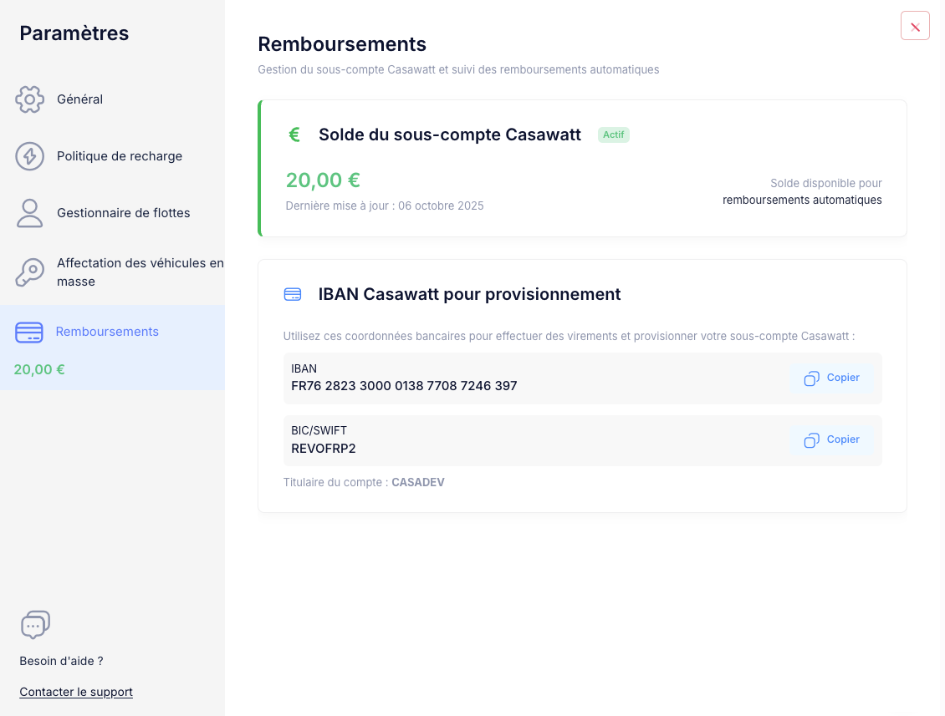This screenshot has width=945, height=716.
Task: Click the IBAN value FR76 2823 3000
Action: click(x=404, y=386)
